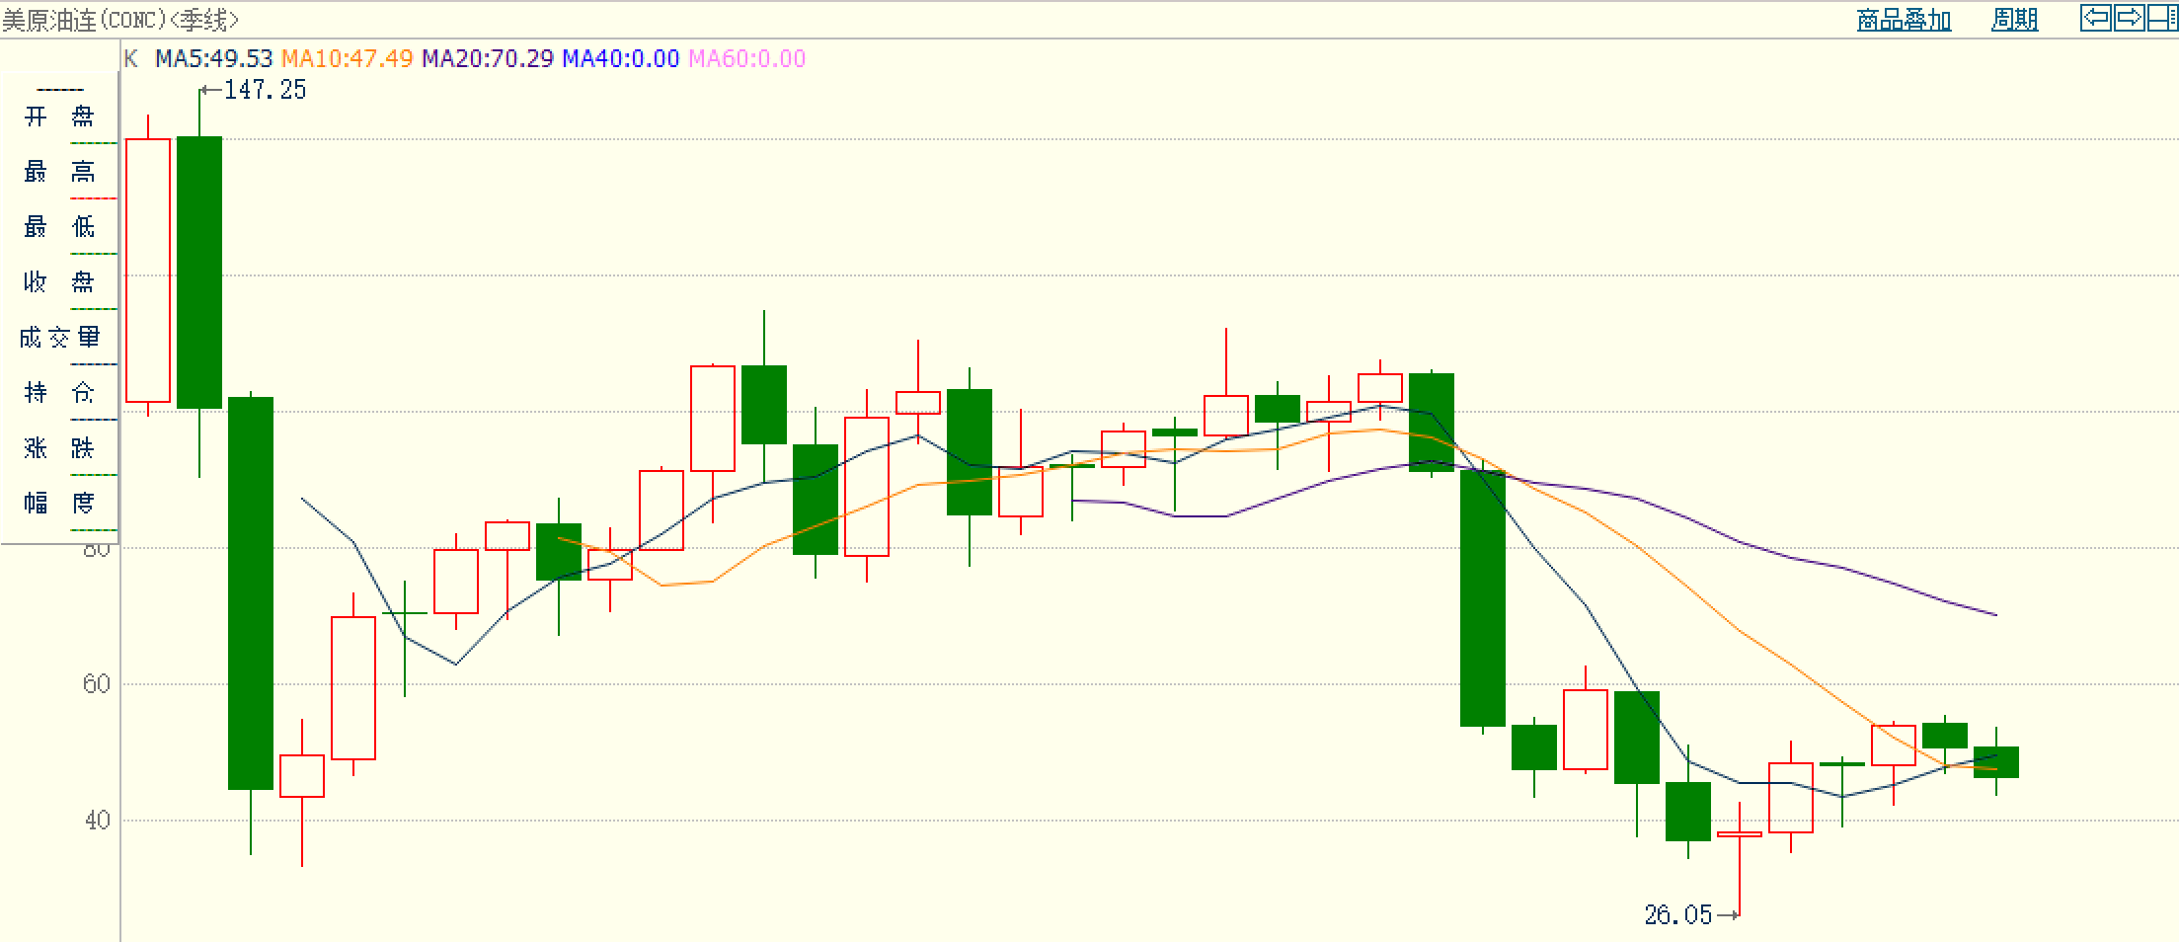Click the MA40:0.00 indicator label
This screenshot has height=942, width=2179.
[x=621, y=58]
